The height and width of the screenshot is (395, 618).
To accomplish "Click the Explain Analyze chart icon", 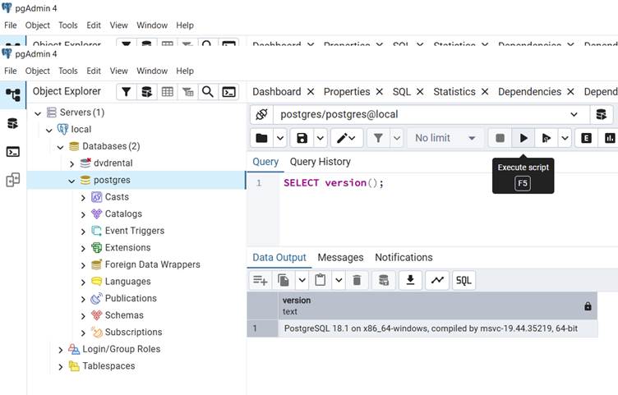I will tap(609, 138).
